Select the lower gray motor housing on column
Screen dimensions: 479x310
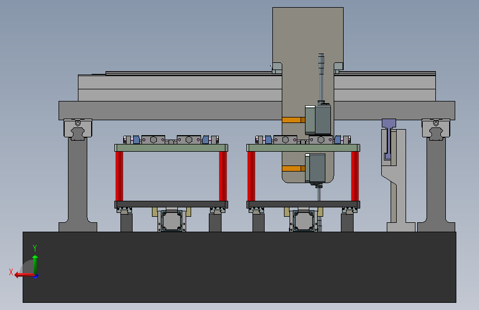[x=315, y=168]
